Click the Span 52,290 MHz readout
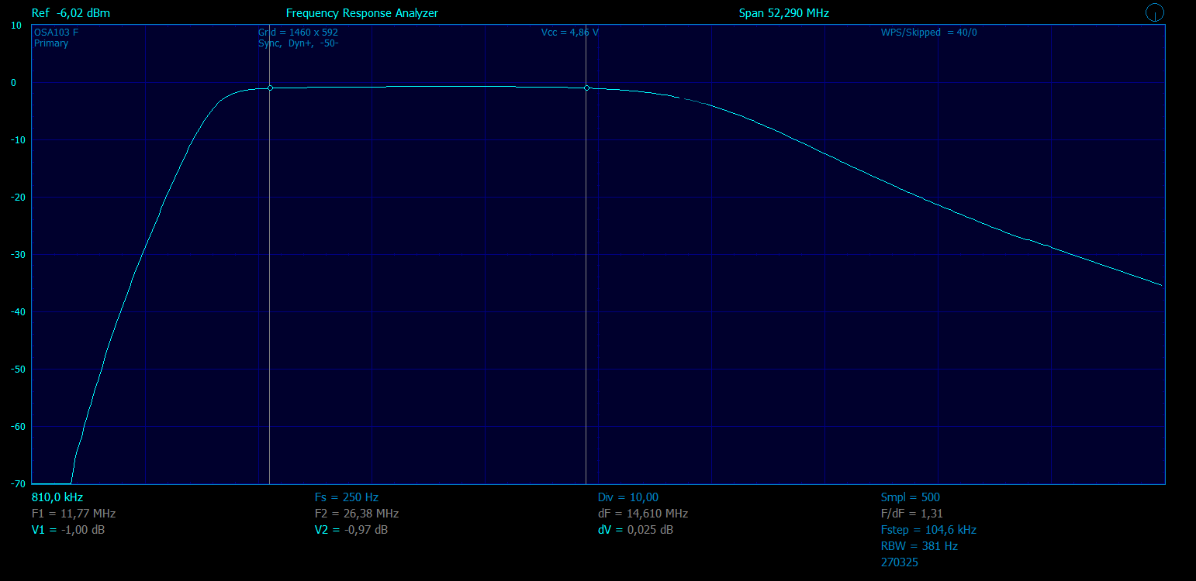The height and width of the screenshot is (581, 1196). (784, 13)
